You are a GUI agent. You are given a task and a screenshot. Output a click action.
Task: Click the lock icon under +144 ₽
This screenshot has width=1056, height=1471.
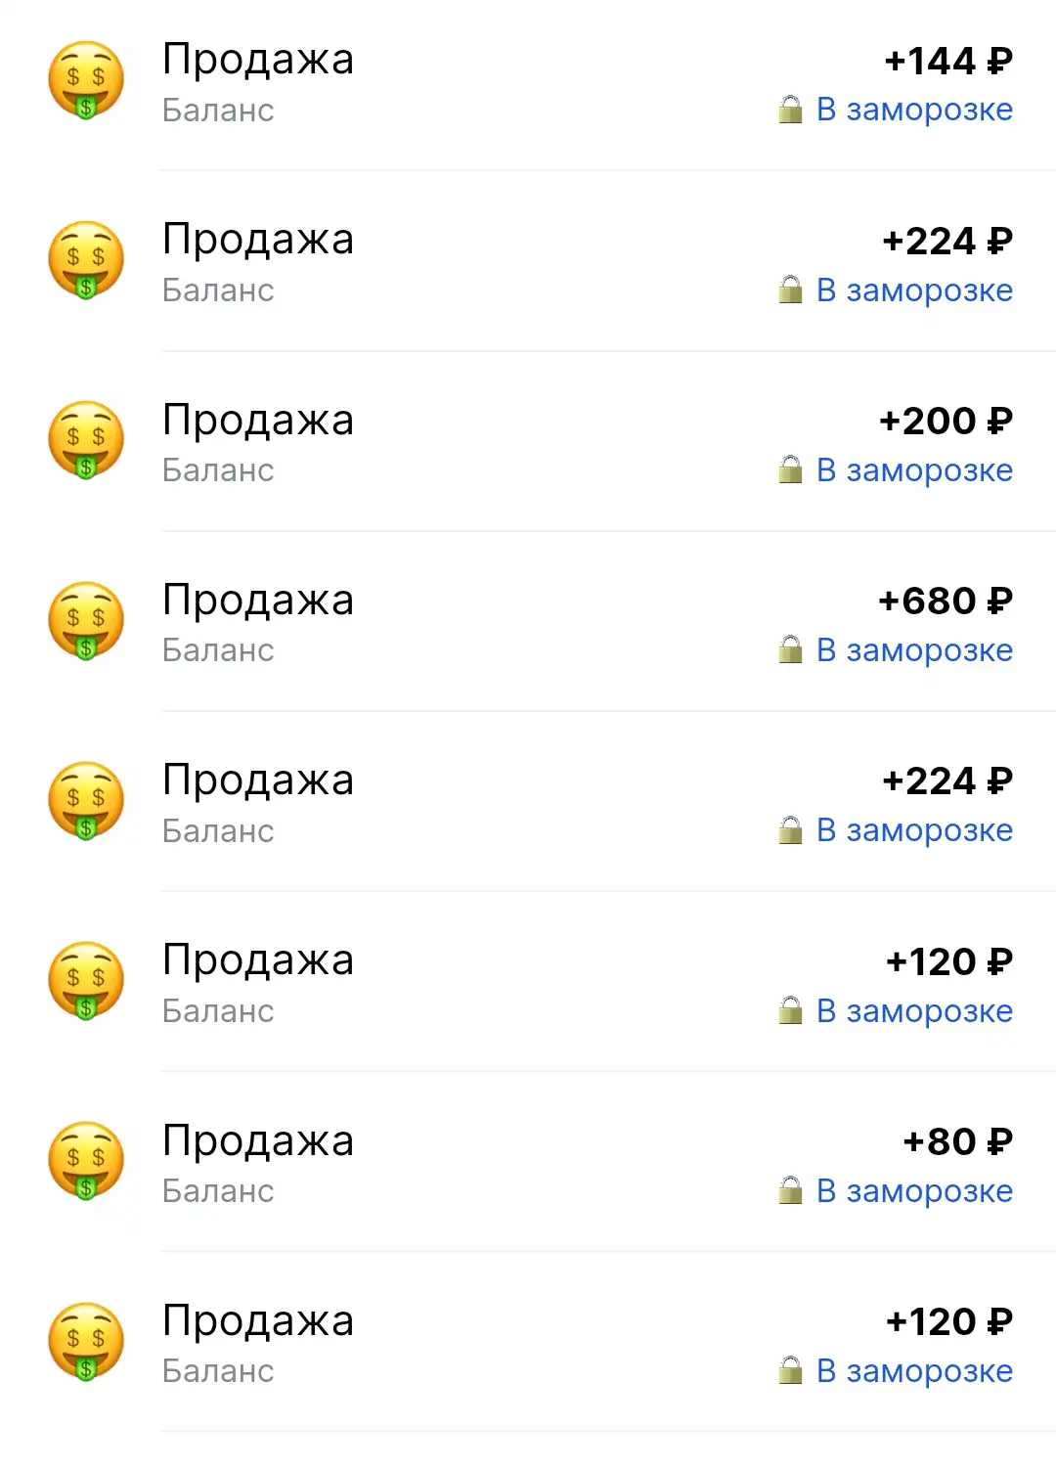pyautogui.click(x=790, y=109)
